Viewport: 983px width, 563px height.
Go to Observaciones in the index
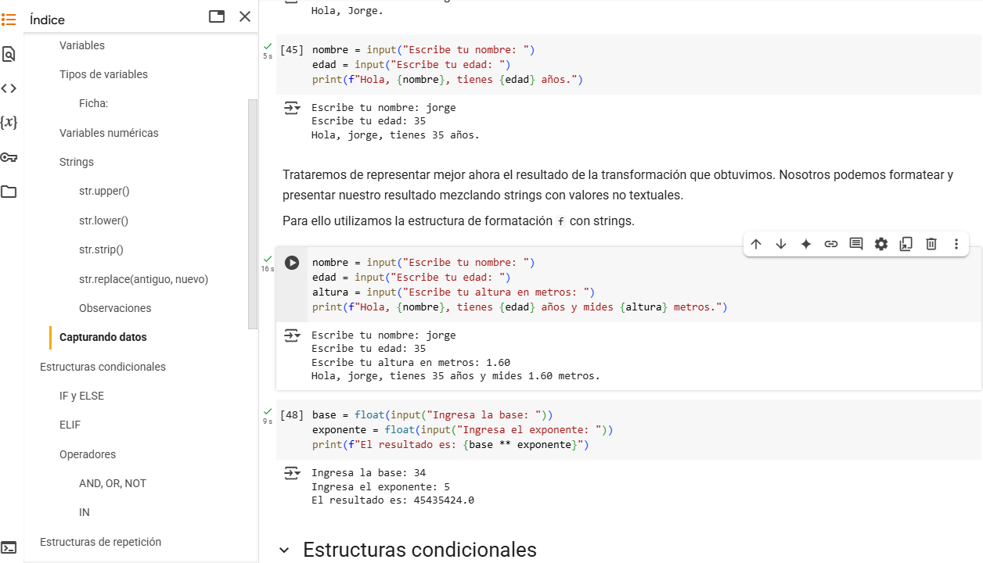115,308
